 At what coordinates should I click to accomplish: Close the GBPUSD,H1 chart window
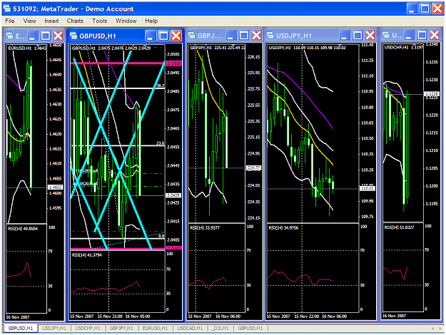tap(176, 36)
